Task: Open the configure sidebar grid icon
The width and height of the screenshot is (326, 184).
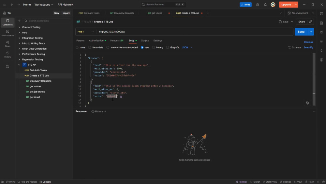Action: click(7, 66)
